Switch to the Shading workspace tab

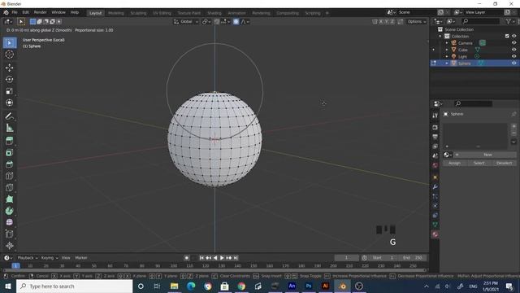pos(214,13)
